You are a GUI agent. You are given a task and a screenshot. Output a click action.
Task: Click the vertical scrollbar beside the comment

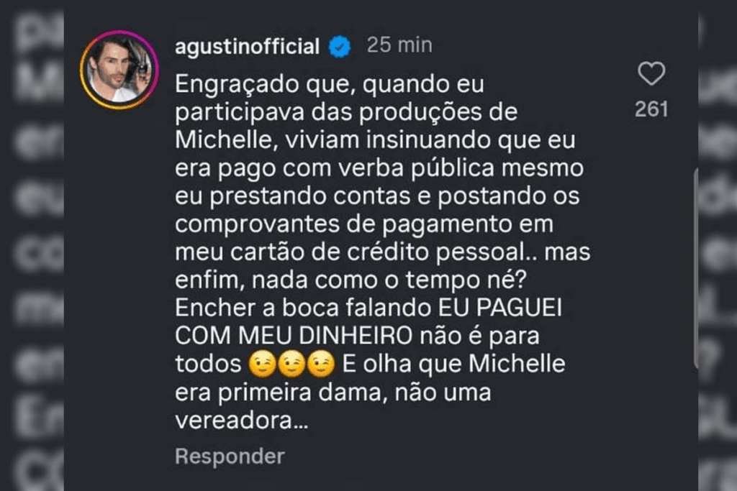coord(696,269)
